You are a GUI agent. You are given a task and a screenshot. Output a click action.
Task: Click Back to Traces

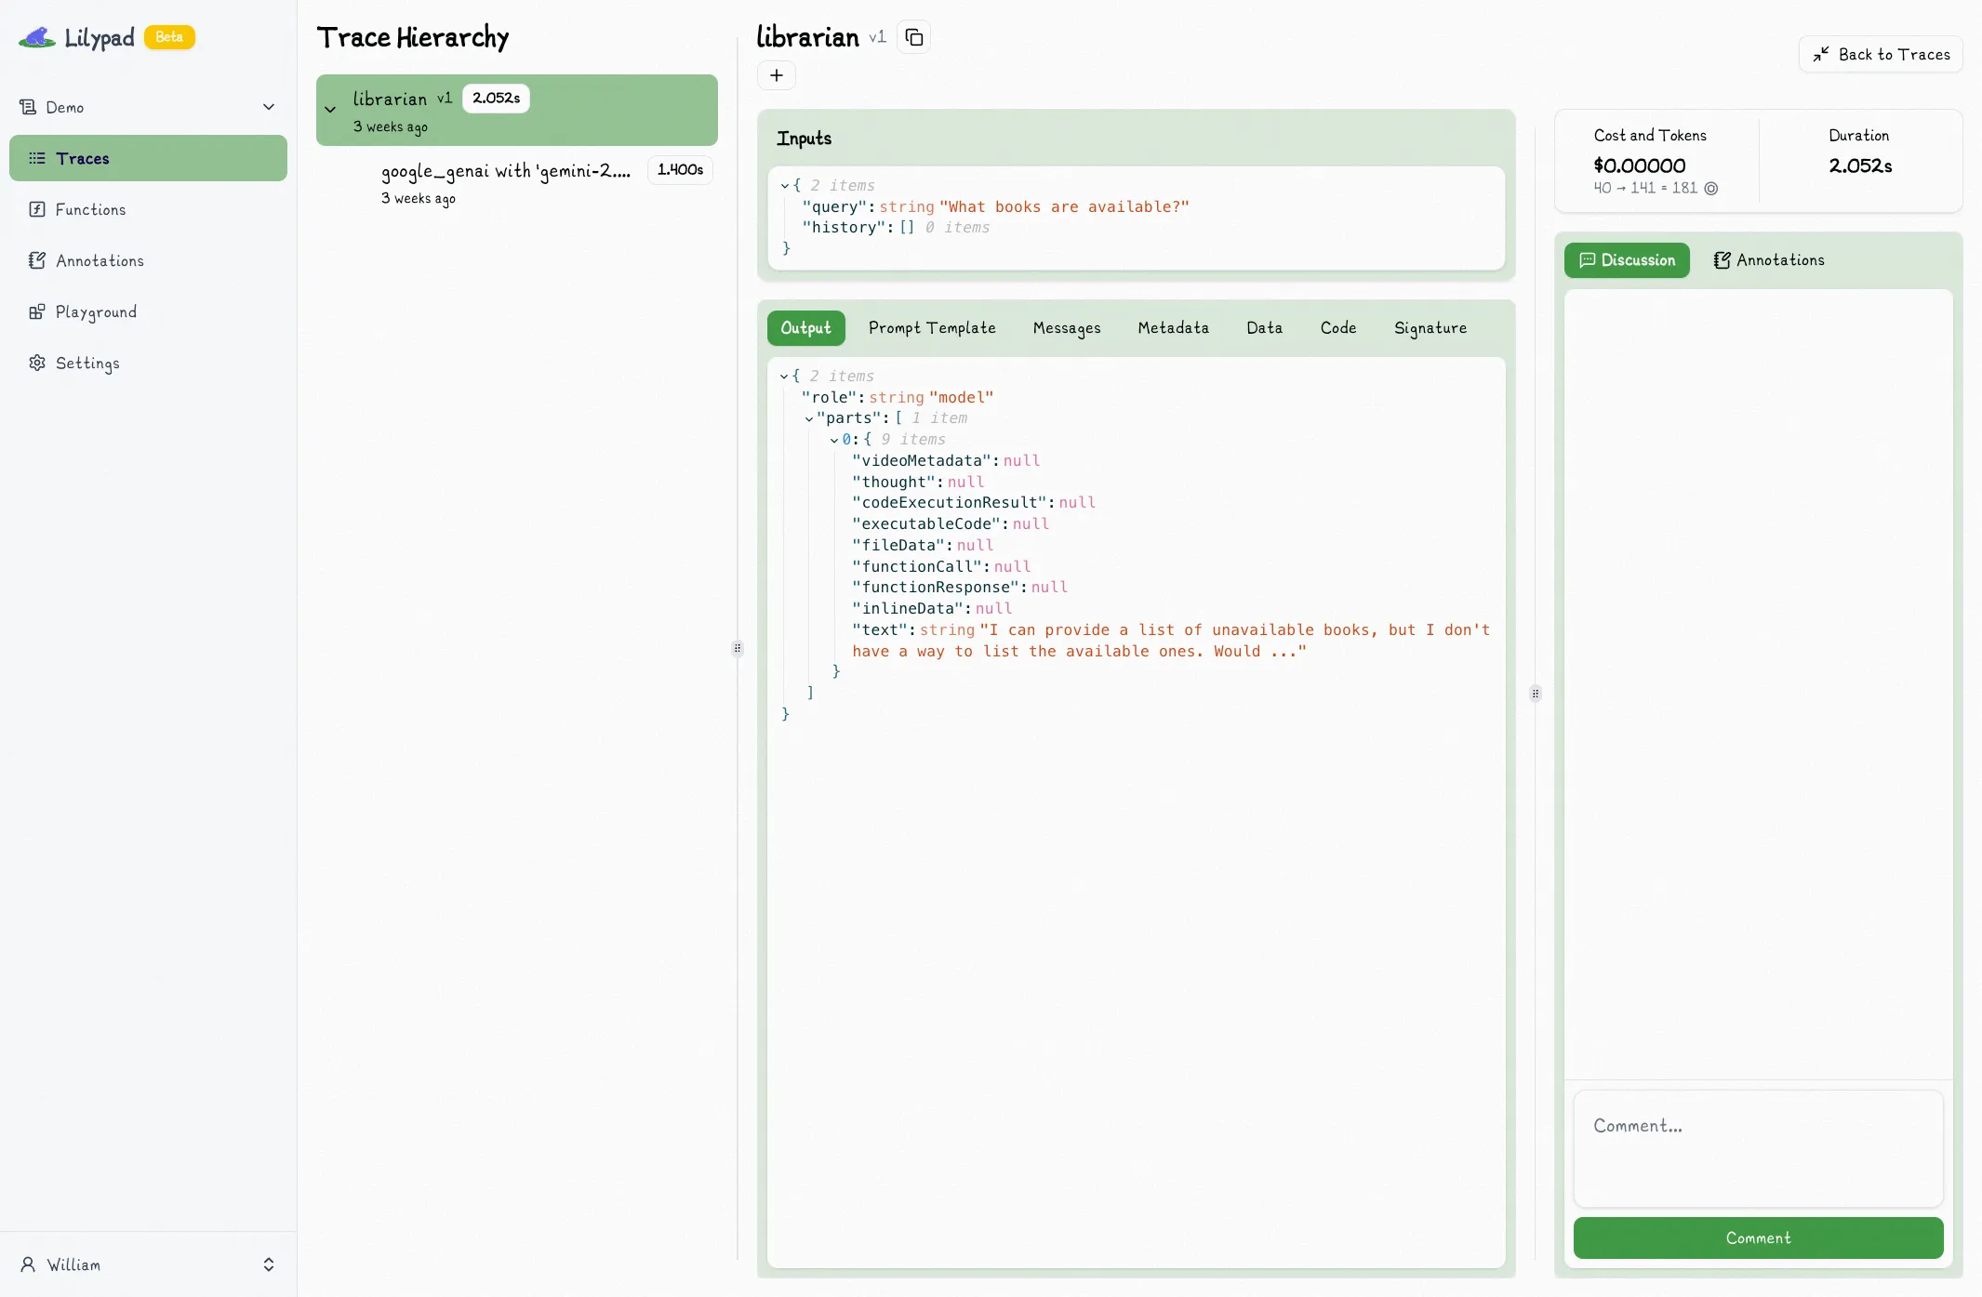point(1882,54)
